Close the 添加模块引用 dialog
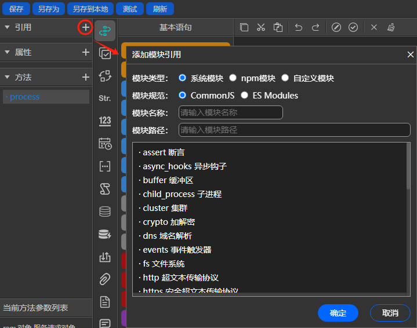 click(x=411, y=54)
